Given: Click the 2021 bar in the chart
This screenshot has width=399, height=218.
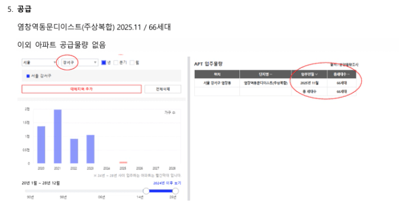Looking at the screenshot, I should pos(57,136).
